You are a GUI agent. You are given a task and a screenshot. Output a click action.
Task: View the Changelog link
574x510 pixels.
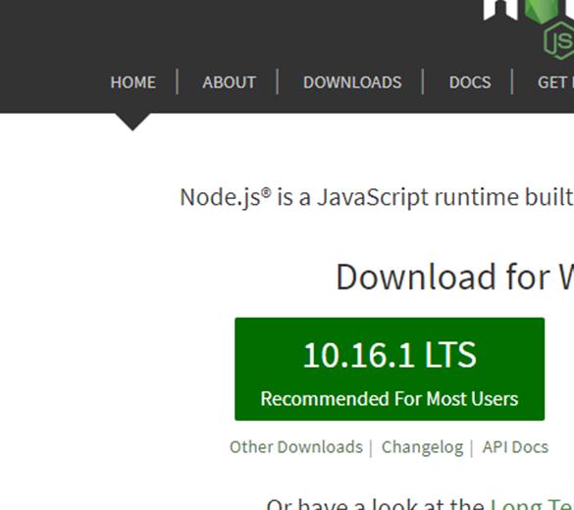tap(423, 447)
